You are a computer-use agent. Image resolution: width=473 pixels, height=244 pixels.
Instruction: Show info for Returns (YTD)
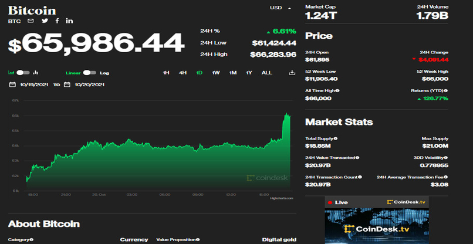(x=445, y=91)
